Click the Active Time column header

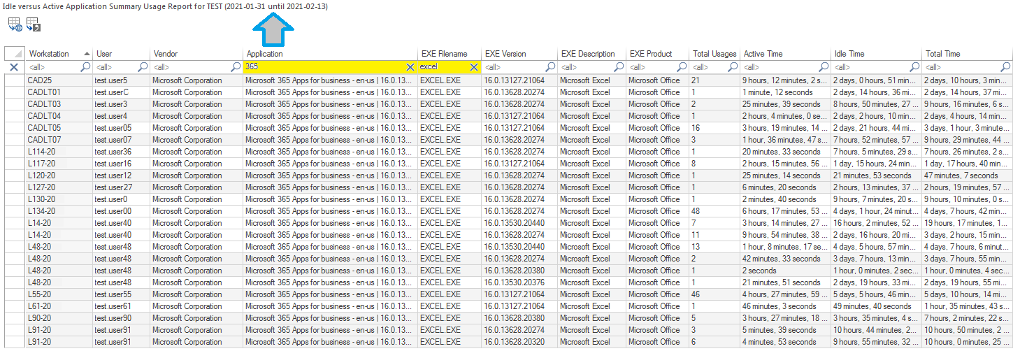coord(763,54)
